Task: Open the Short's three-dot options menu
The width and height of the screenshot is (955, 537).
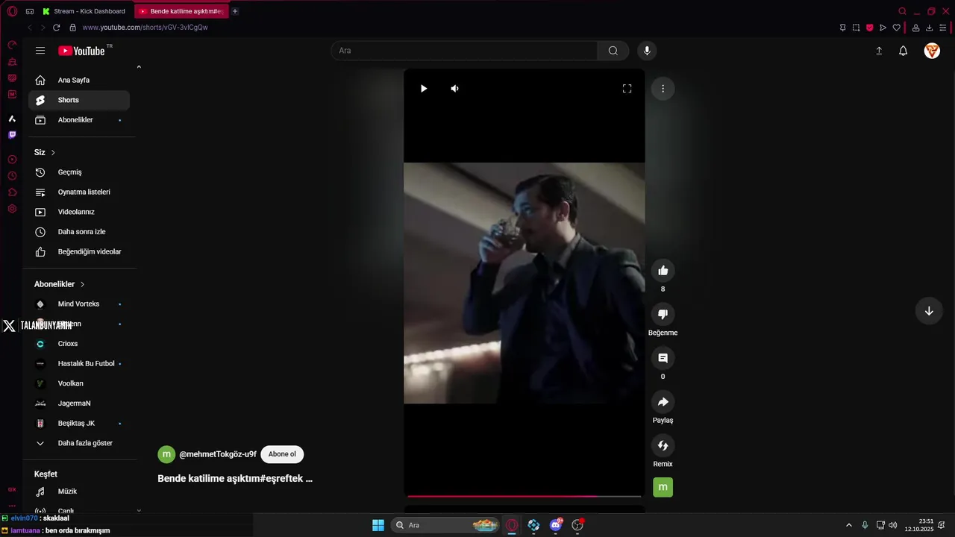Action: pos(663,89)
